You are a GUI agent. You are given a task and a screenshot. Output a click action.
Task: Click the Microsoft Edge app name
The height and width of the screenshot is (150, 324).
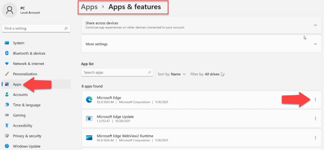[x=109, y=97]
